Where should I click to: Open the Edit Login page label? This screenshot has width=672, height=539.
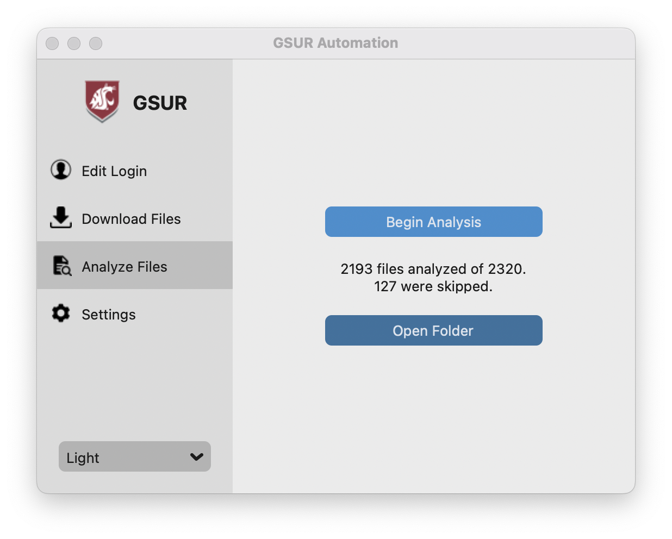tap(114, 171)
